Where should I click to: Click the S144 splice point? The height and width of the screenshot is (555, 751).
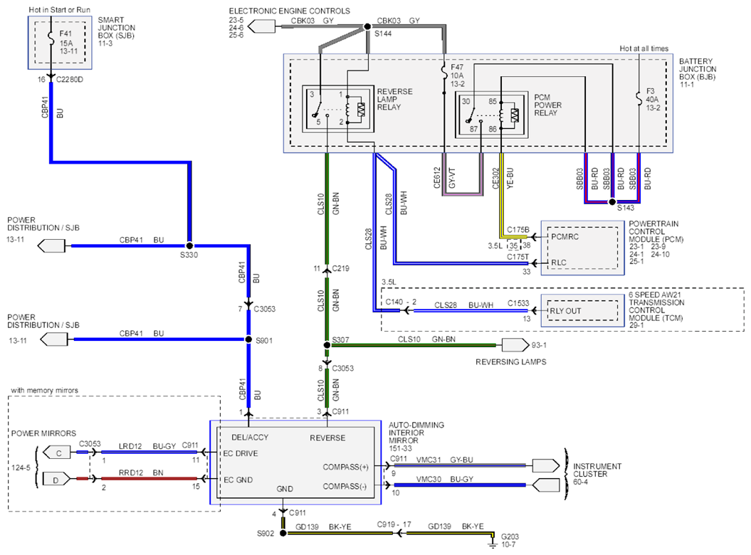click(367, 27)
